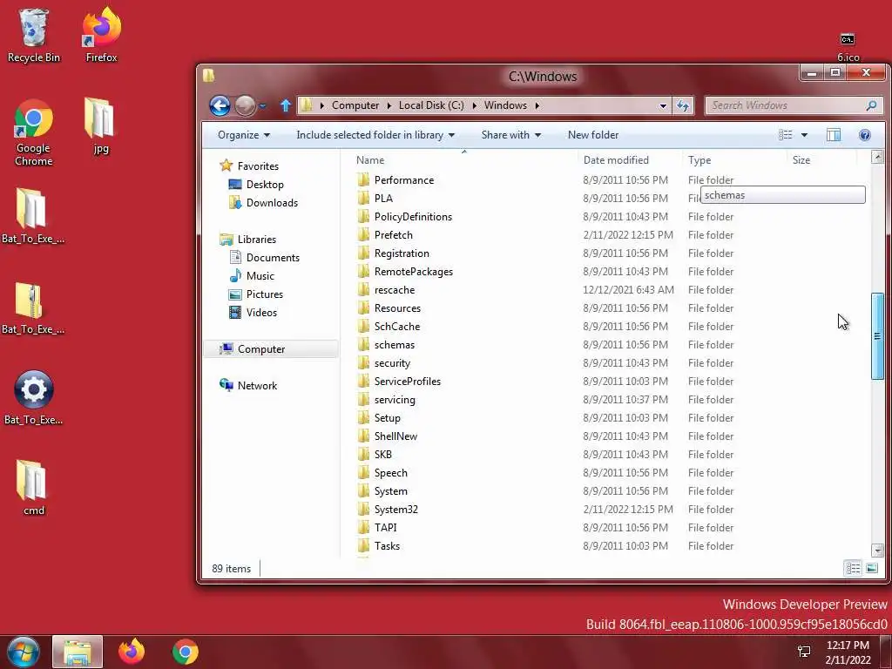Image resolution: width=892 pixels, height=669 pixels.
Task: Select Documents library
Action: tap(265, 257)
